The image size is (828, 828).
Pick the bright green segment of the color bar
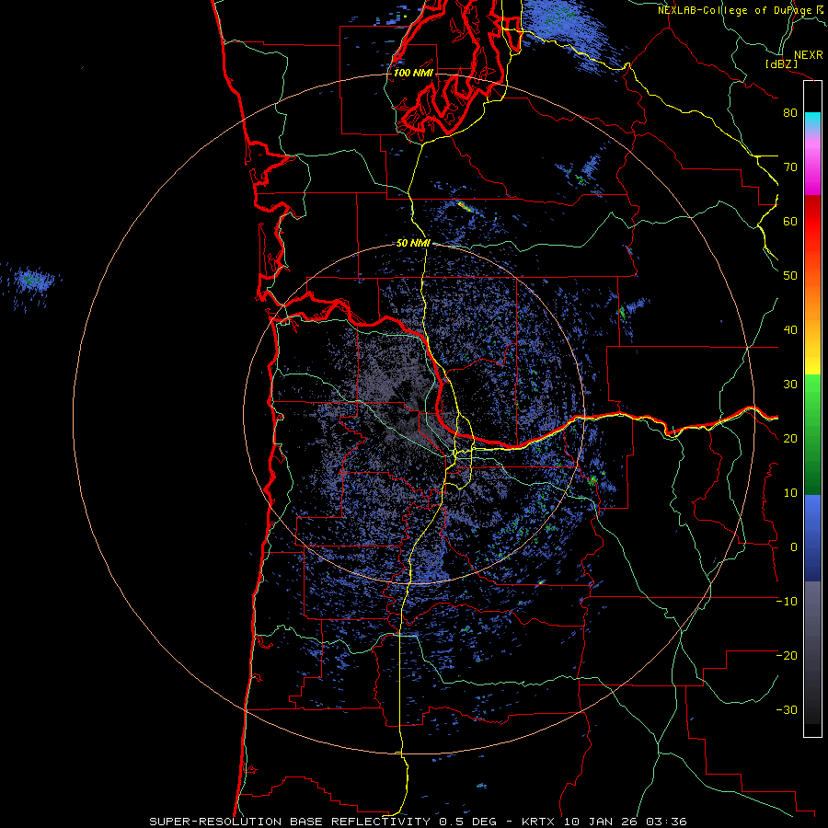coord(812,394)
